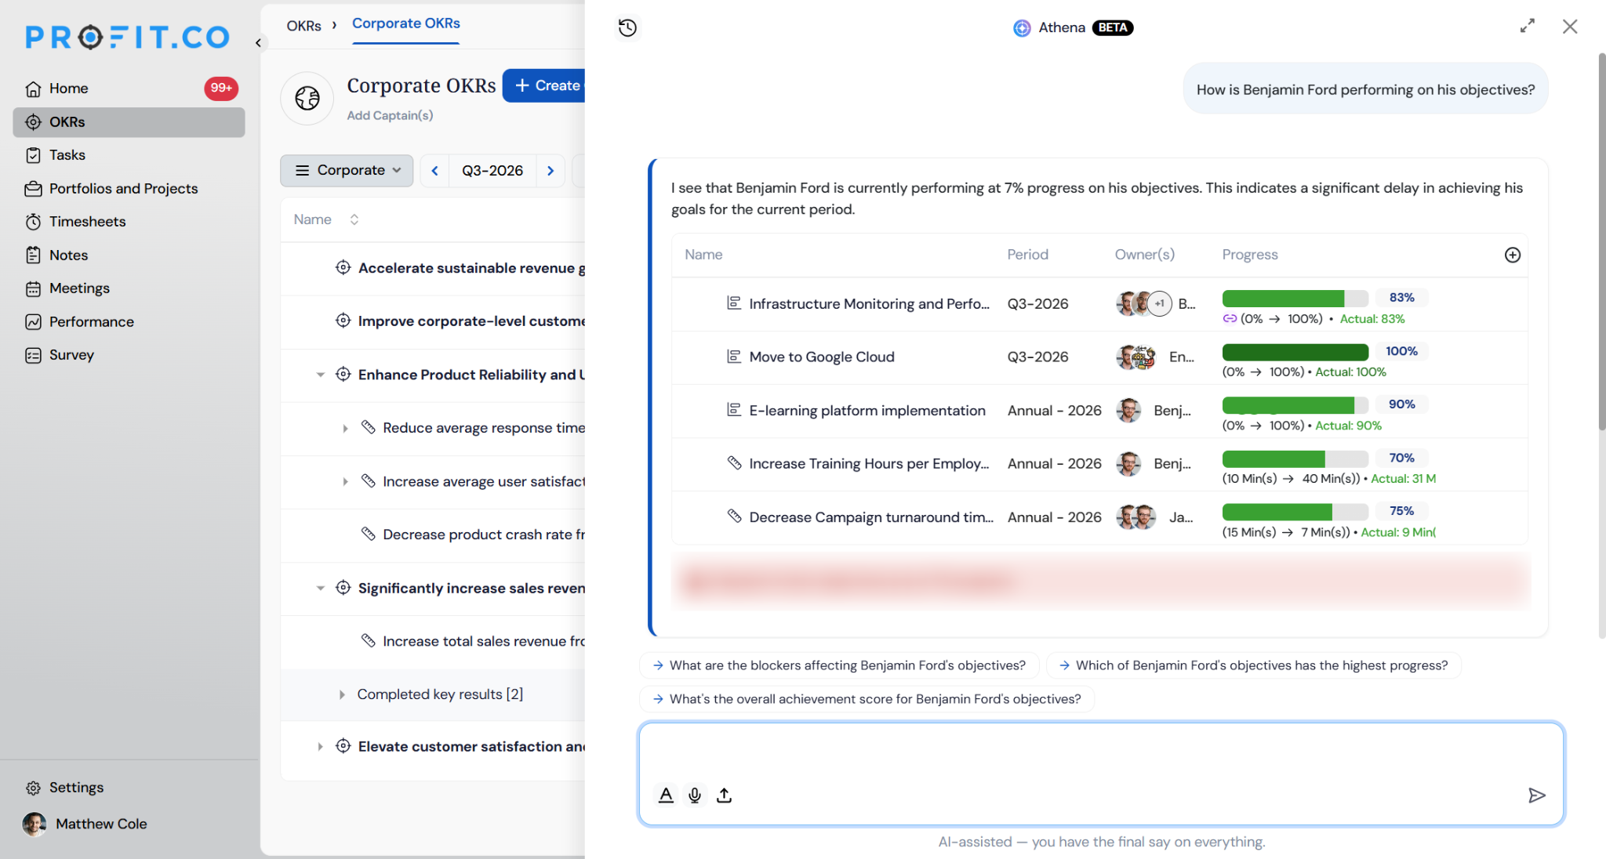Click the add column plus icon in results table
The width and height of the screenshot is (1606, 859).
tap(1512, 255)
